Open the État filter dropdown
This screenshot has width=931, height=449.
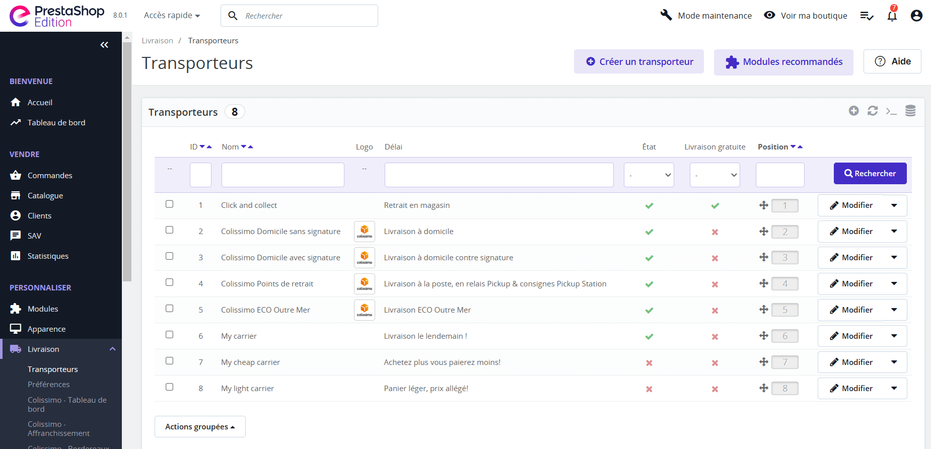click(649, 175)
